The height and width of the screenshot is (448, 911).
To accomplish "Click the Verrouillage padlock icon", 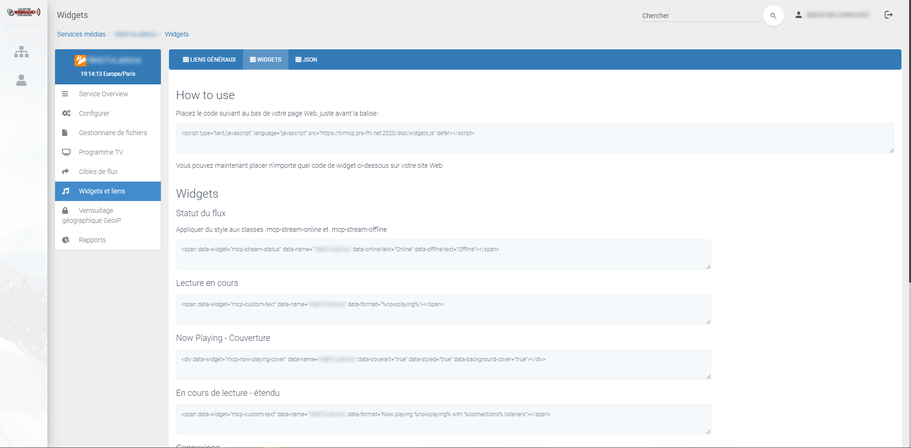I will (x=65, y=210).
